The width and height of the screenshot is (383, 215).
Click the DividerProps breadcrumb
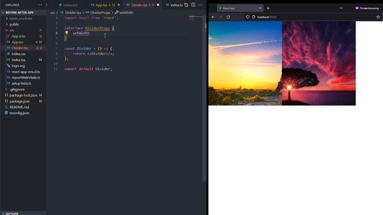100,13
